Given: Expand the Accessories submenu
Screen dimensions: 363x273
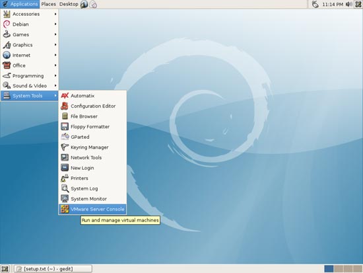Looking at the screenshot, I should 30,14.
